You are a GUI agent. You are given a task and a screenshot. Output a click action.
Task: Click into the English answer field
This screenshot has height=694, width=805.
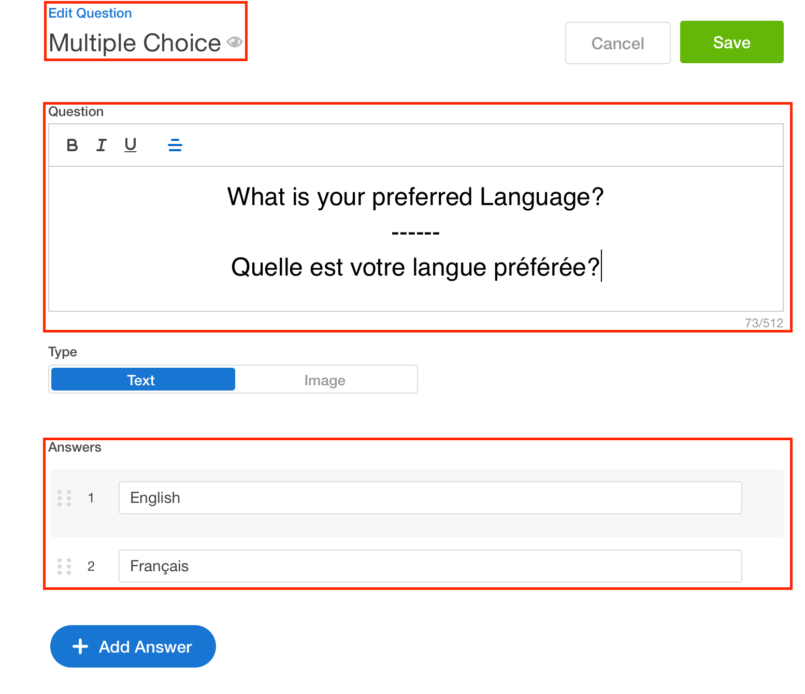(x=430, y=498)
